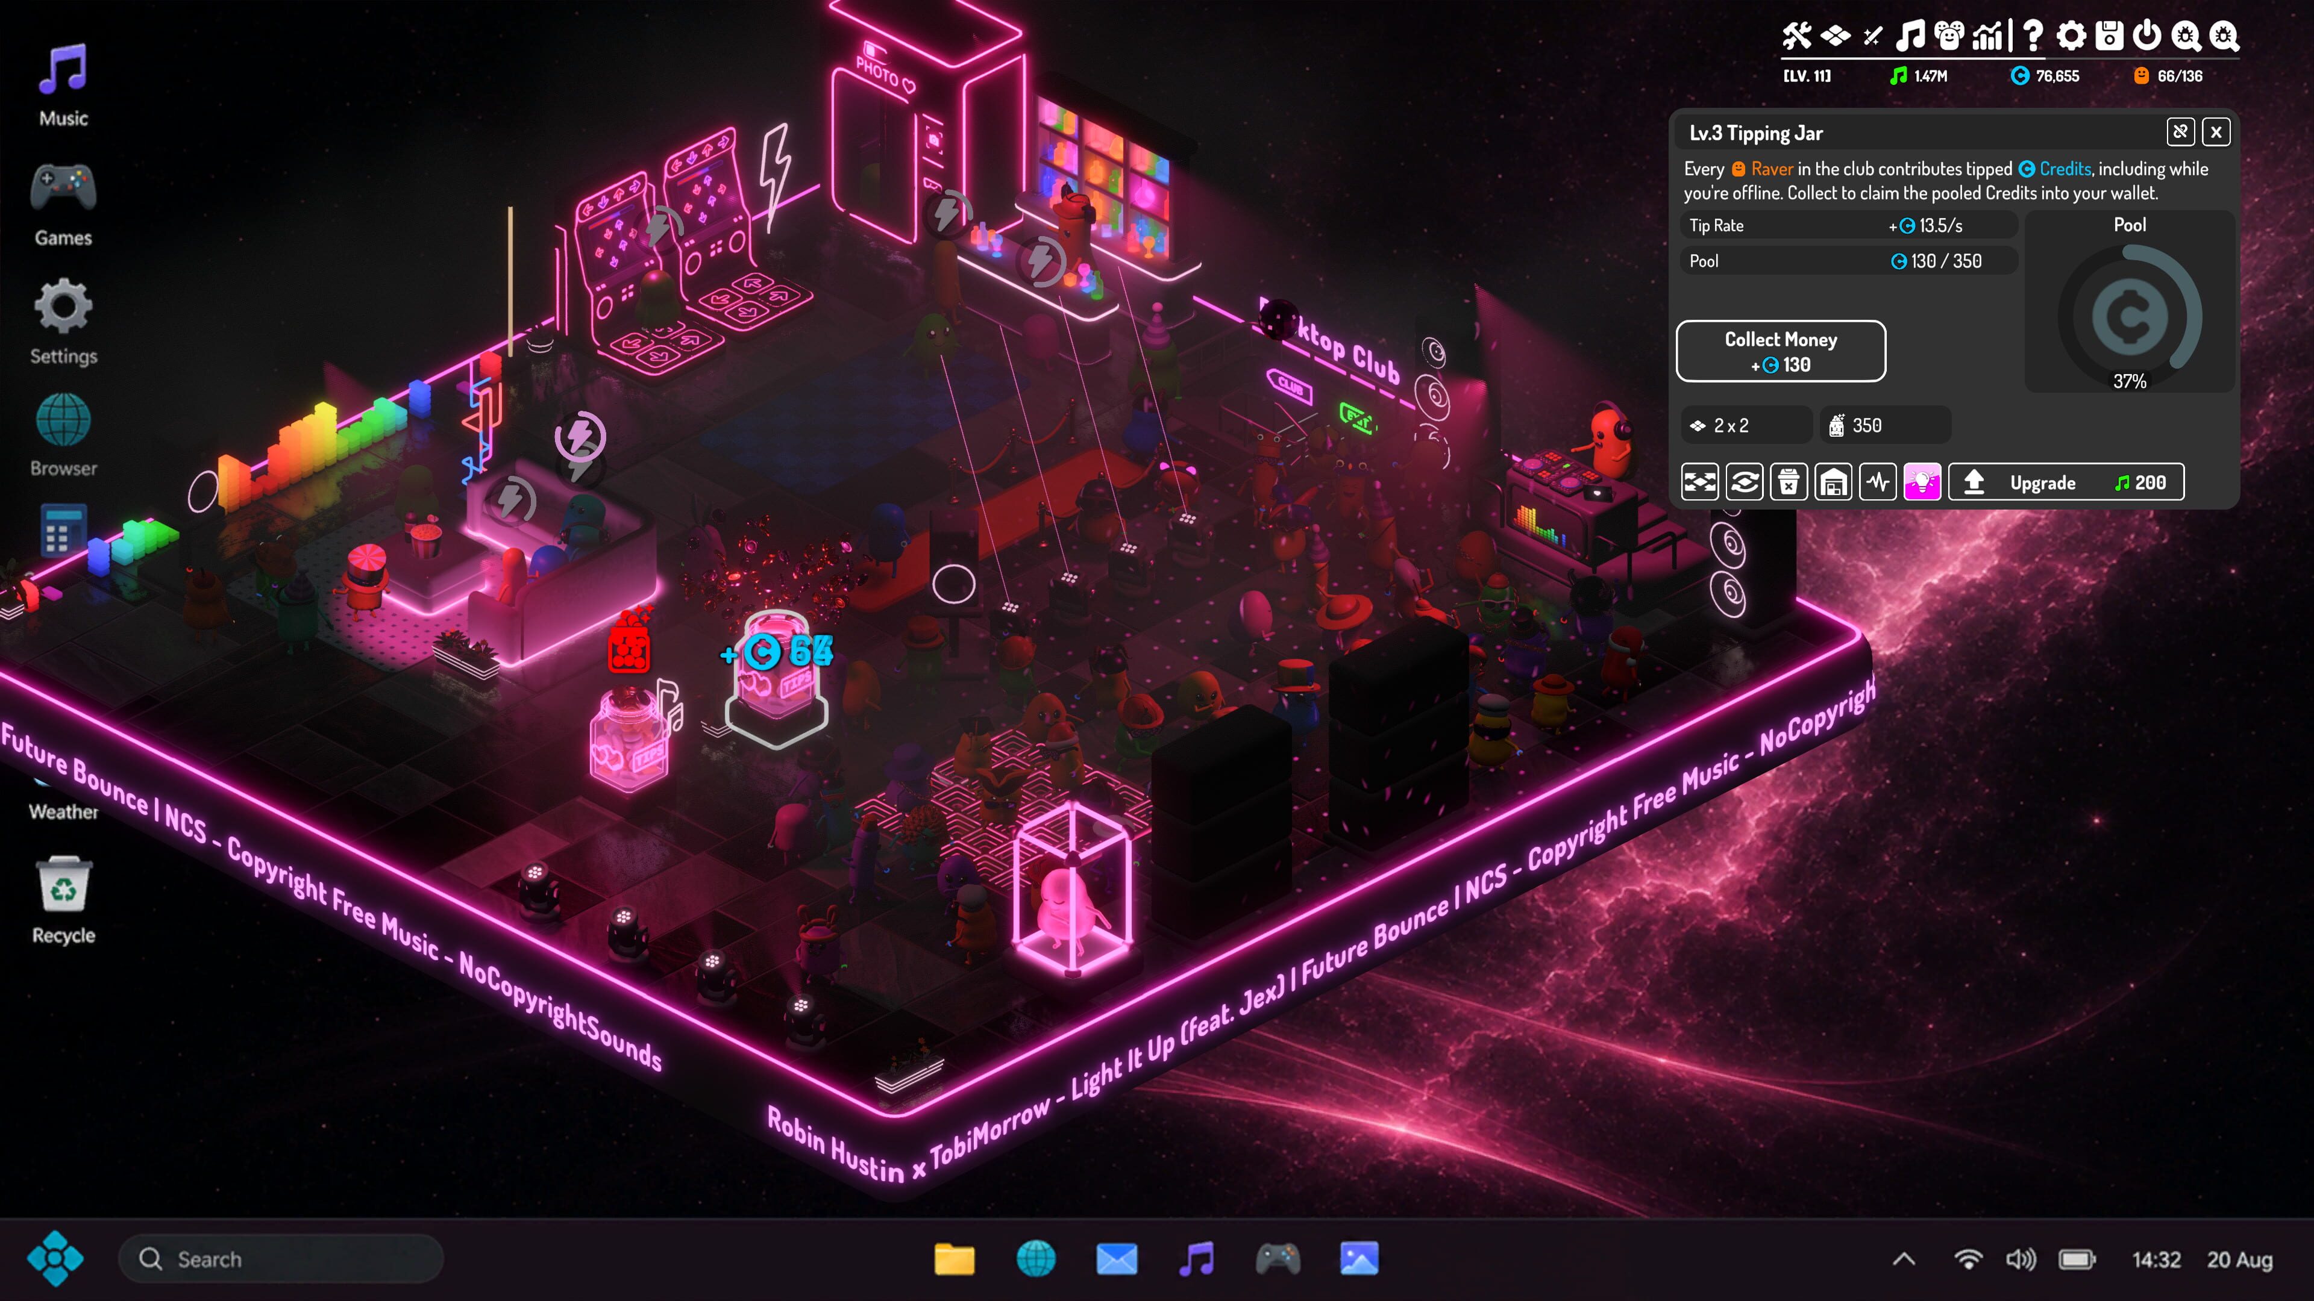Open the Music desktop shortcut
The height and width of the screenshot is (1301, 2314).
[x=63, y=86]
